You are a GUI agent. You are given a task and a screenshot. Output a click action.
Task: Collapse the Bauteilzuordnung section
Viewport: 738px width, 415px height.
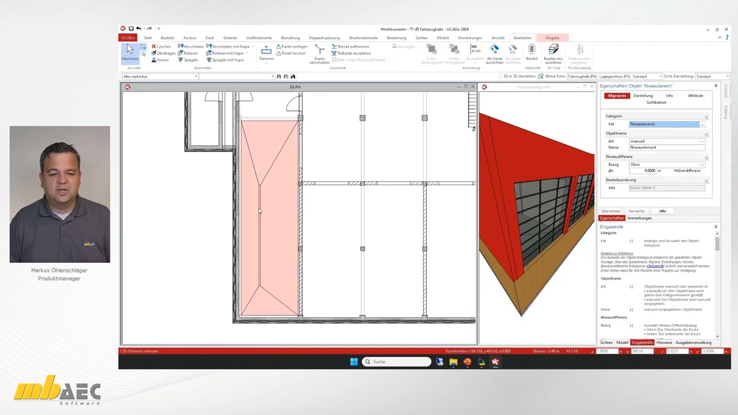[x=706, y=181]
